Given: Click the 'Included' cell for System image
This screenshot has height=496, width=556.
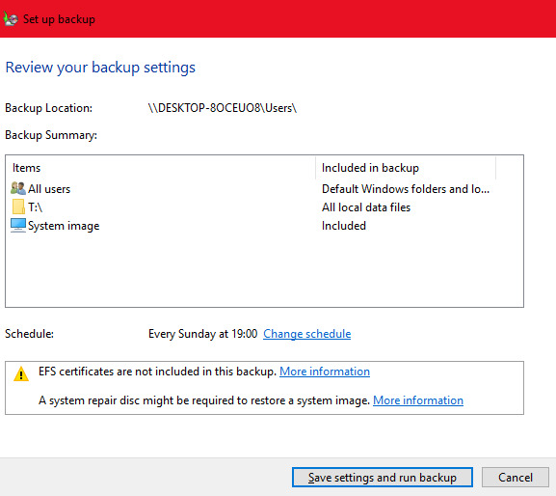Looking at the screenshot, I should pyautogui.click(x=344, y=226).
